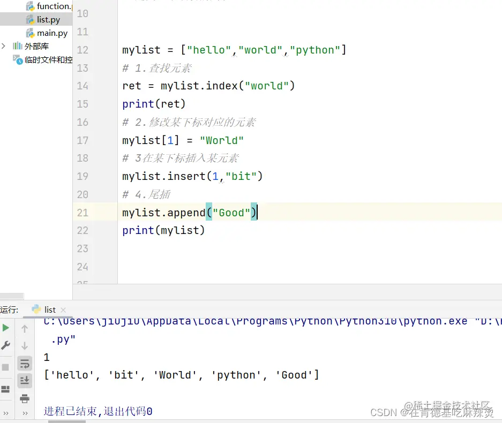Click the main.py Python file icon
This screenshot has width=502, height=423.
(30, 33)
